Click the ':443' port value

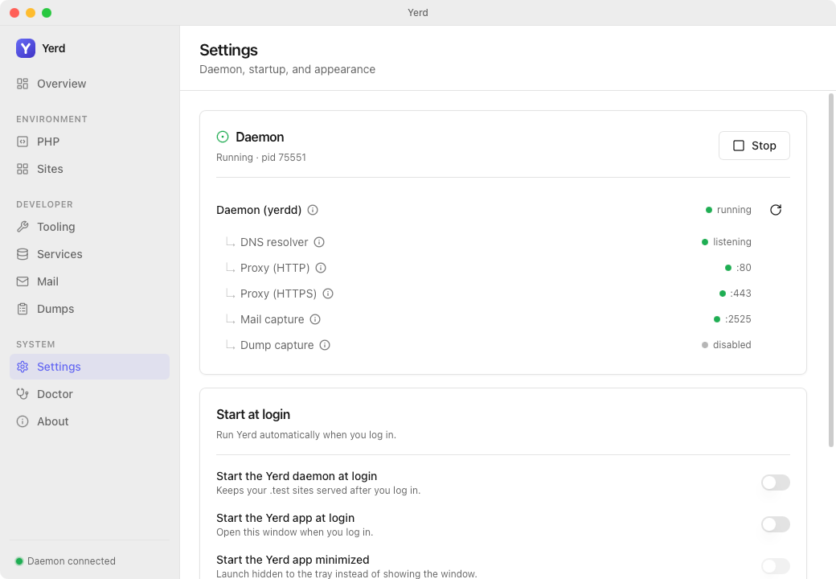(740, 294)
